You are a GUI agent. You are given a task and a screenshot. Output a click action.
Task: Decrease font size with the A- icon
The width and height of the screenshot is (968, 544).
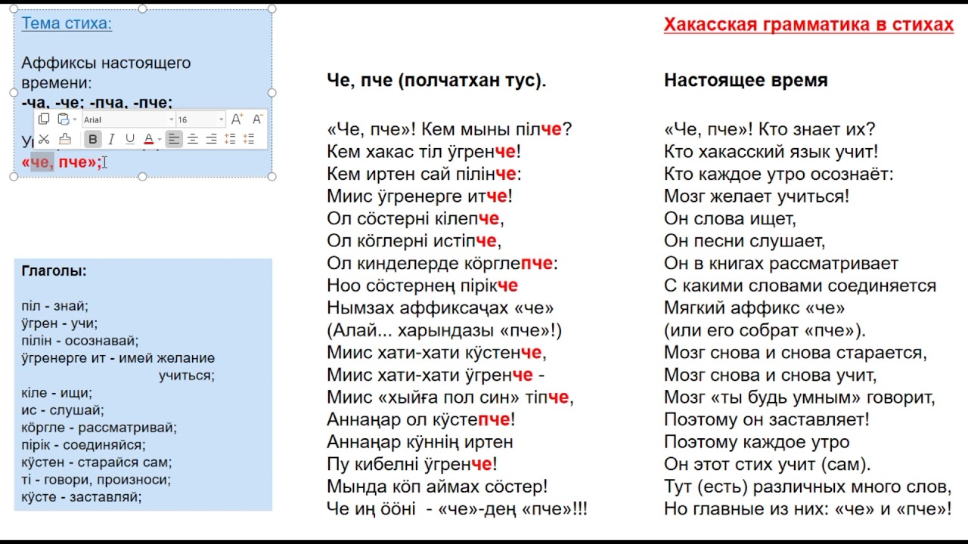click(257, 119)
